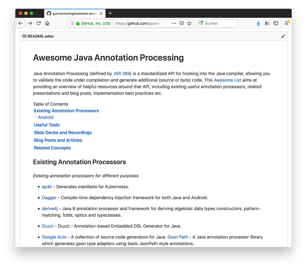The image size is (307, 269).
Task: Reload the current page
Action: click(x=38, y=23)
